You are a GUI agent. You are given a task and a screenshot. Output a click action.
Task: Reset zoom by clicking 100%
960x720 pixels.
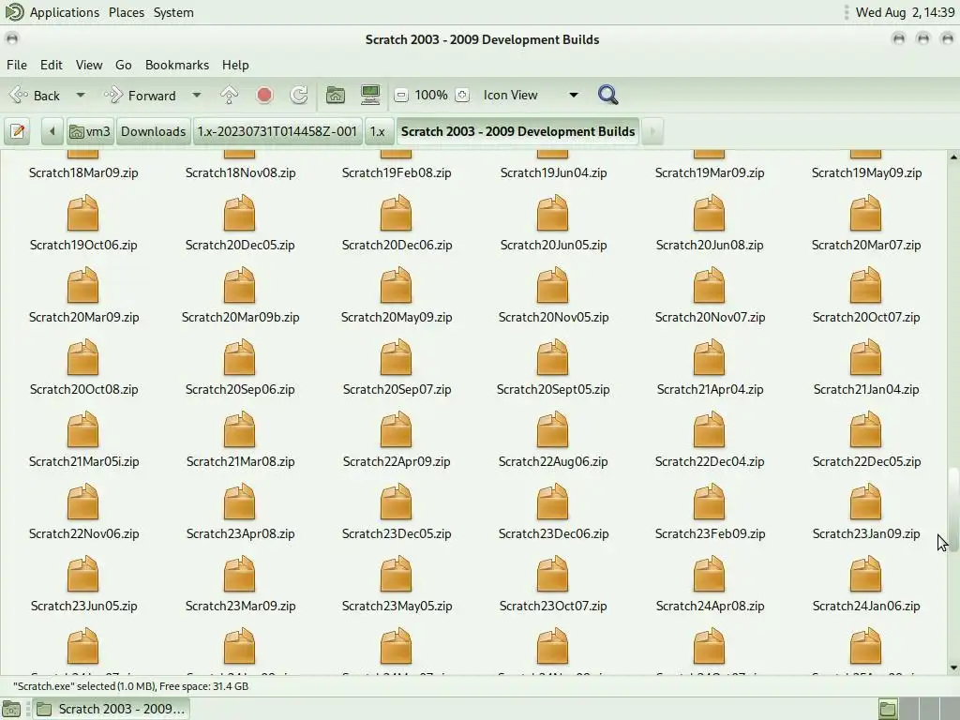(x=431, y=96)
